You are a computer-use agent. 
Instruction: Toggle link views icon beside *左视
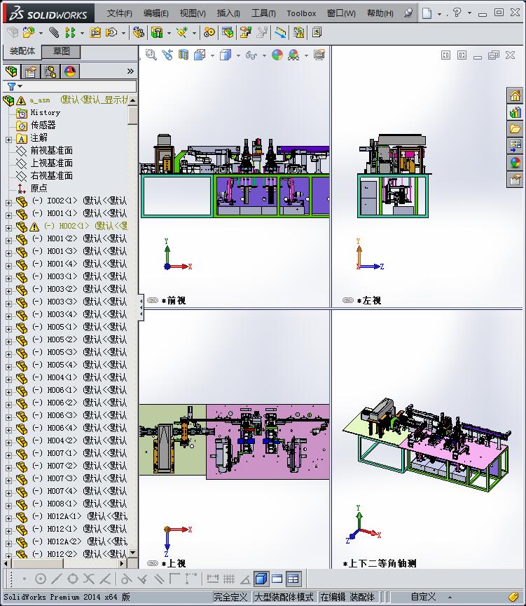pos(348,300)
